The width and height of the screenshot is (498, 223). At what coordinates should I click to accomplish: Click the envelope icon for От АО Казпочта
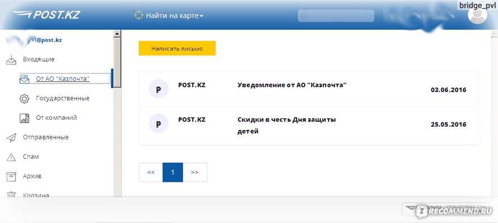tap(24, 79)
